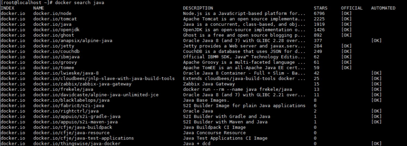Click the Apache TomEE description
407x146 pixels.
coord(244,68)
